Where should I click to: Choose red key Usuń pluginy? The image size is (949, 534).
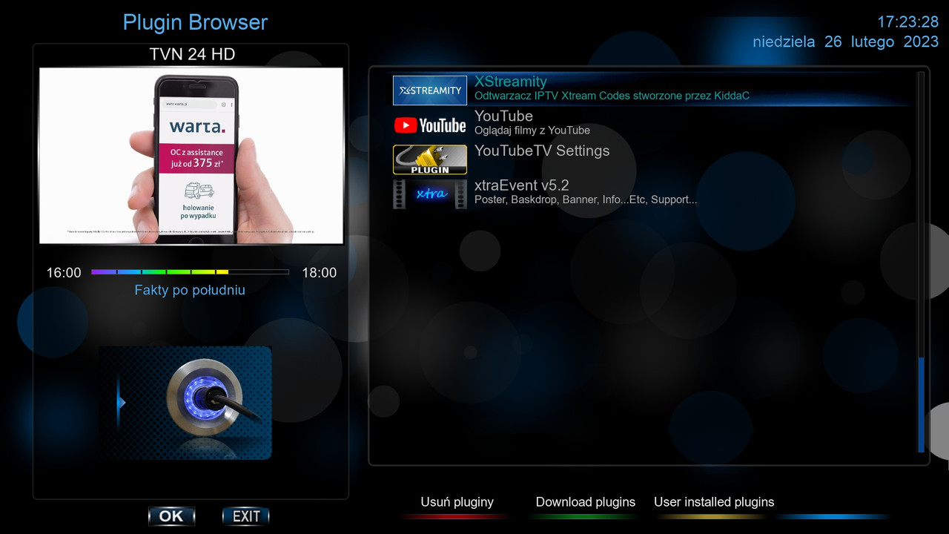(x=457, y=502)
